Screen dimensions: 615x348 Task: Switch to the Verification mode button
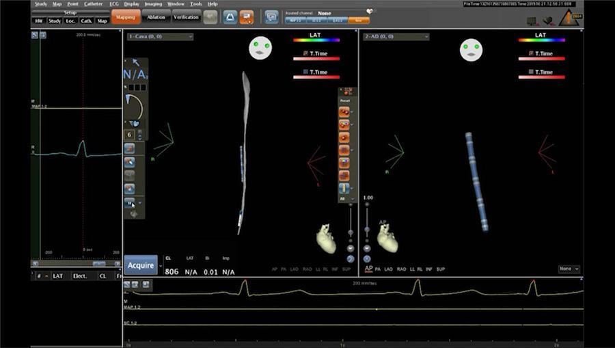click(187, 17)
